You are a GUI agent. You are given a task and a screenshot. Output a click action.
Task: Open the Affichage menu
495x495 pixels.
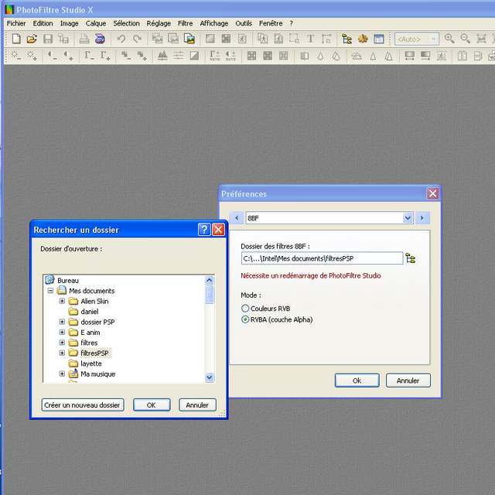(213, 23)
